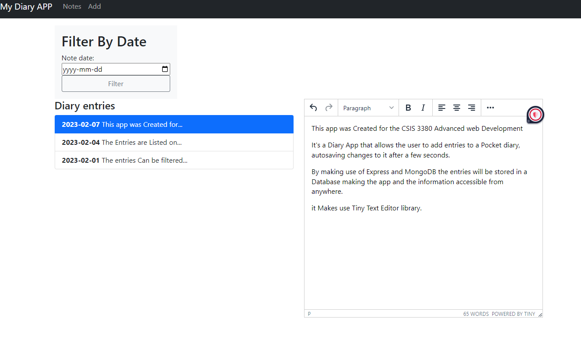Image resolution: width=581 pixels, height=346 pixels.
Task: Center align text in the editor
Action: point(457,108)
